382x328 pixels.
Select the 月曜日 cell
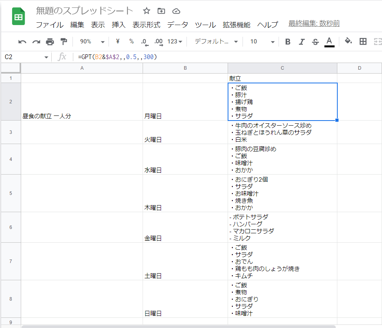pyautogui.click(x=185, y=102)
